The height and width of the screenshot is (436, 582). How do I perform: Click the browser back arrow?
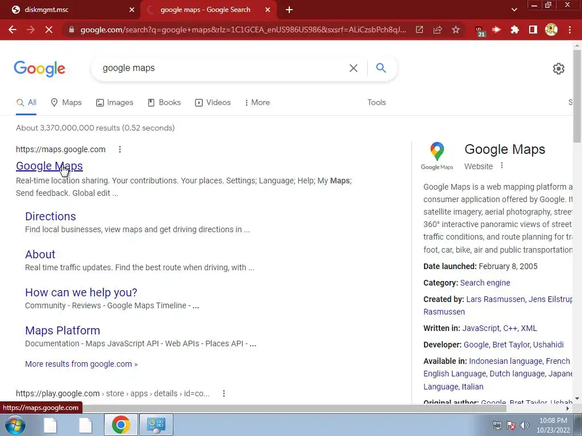click(x=13, y=30)
